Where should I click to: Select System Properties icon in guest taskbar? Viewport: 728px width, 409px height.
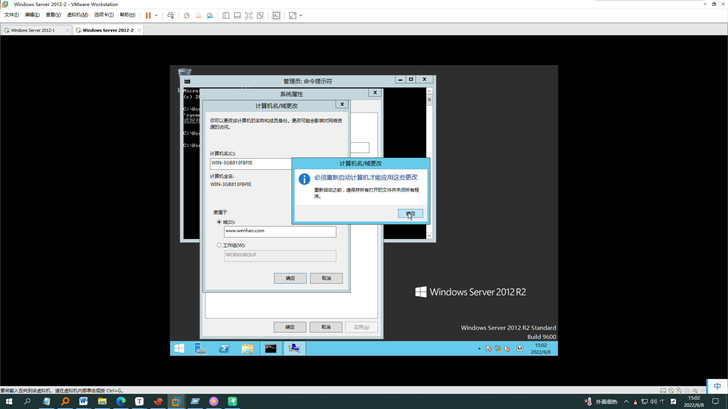295,348
